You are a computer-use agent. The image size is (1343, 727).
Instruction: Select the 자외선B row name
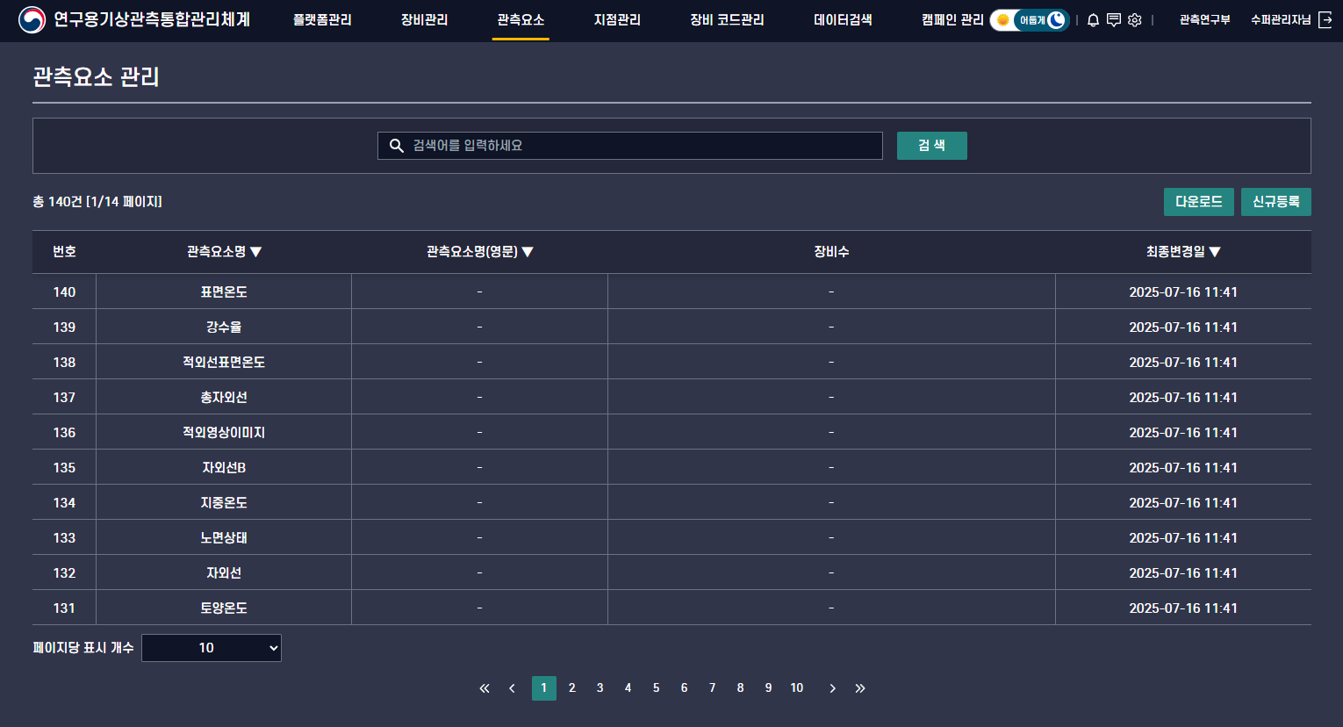click(x=224, y=467)
